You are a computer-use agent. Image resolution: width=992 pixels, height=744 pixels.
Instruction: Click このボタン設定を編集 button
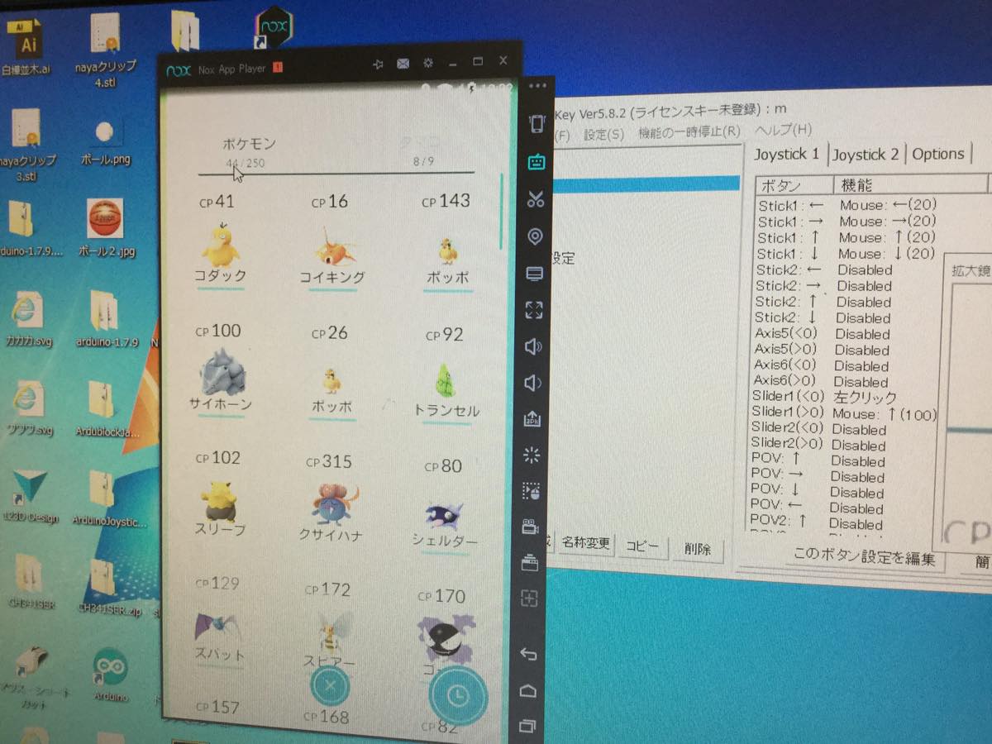(864, 558)
